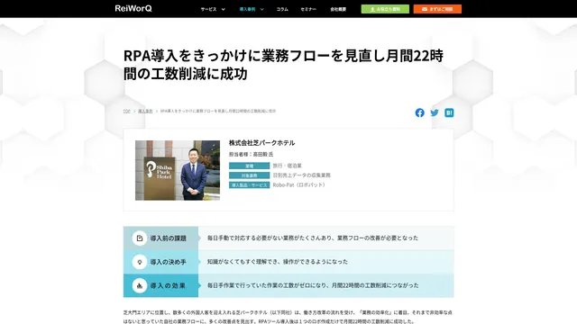Open the 導入事例 menu
Image resolution: width=577 pixels, height=324 pixels.
click(247, 9)
